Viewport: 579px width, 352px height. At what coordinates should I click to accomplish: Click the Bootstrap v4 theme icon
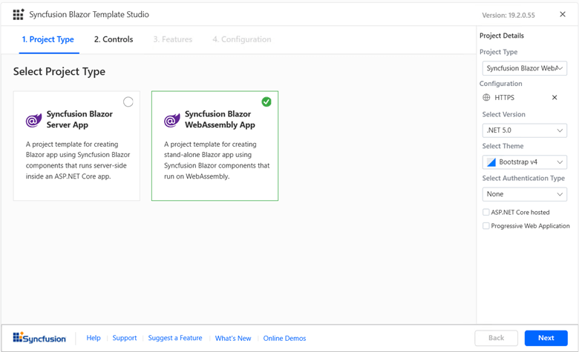491,162
